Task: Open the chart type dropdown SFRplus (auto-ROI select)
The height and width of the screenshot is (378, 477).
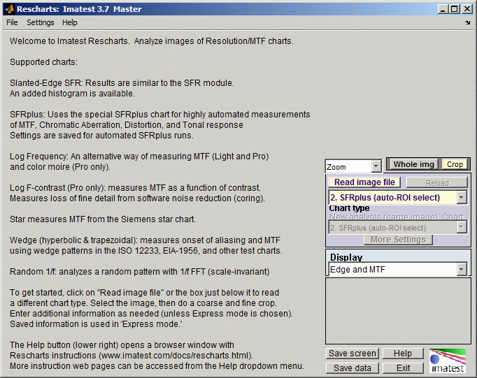Action: pos(398,198)
